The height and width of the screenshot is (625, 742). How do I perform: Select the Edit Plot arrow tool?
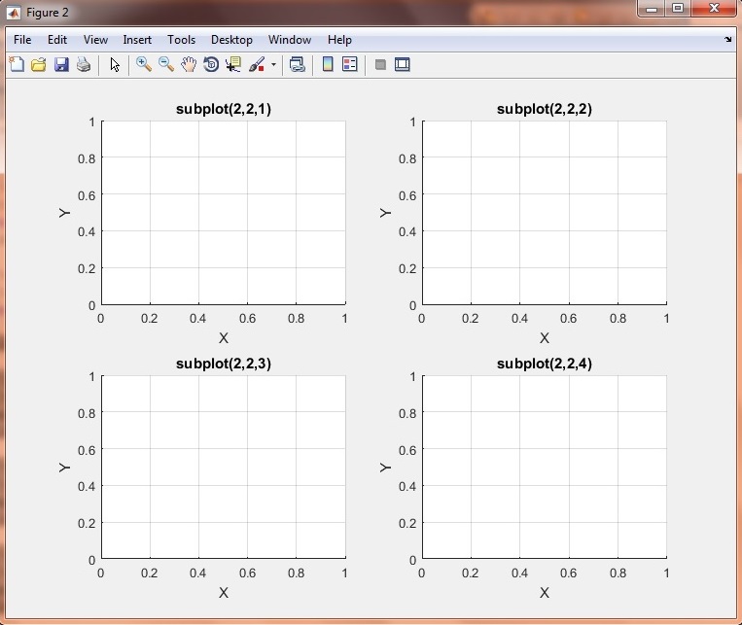pyautogui.click(x=115, y=64)
